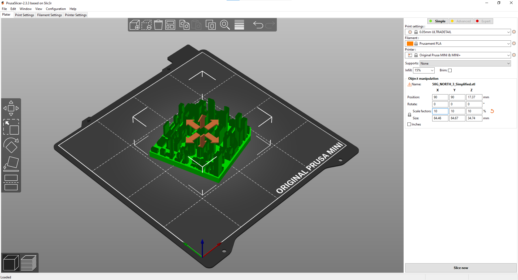Open the Layers editing icon

click(239, 25)
